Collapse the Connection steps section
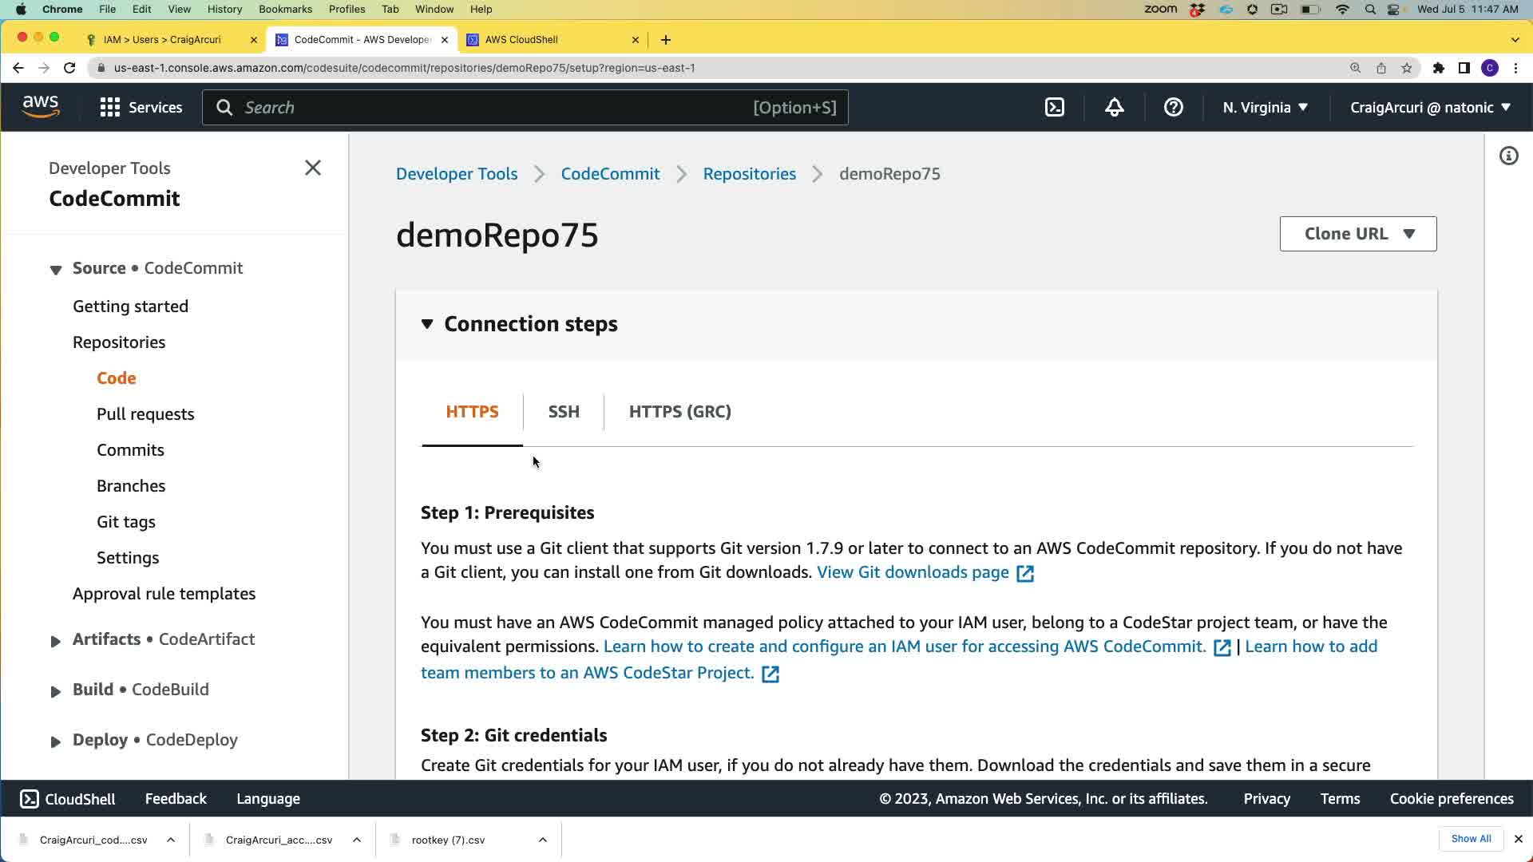The image size is (1533, 862). [x=427, y=324]
